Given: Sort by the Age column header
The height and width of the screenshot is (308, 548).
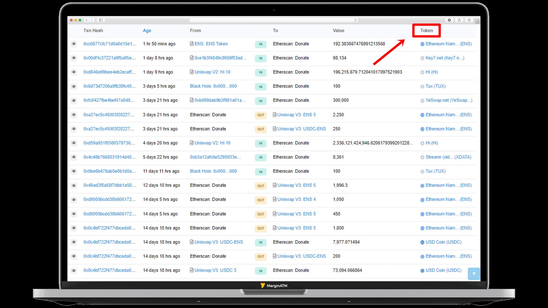Looking at the screenshot, I should tap(147, 31).
